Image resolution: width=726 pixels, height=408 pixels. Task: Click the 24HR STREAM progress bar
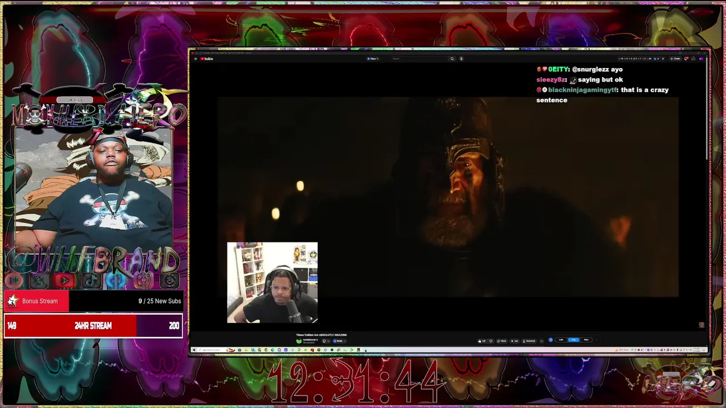click(x=94, y=326)
